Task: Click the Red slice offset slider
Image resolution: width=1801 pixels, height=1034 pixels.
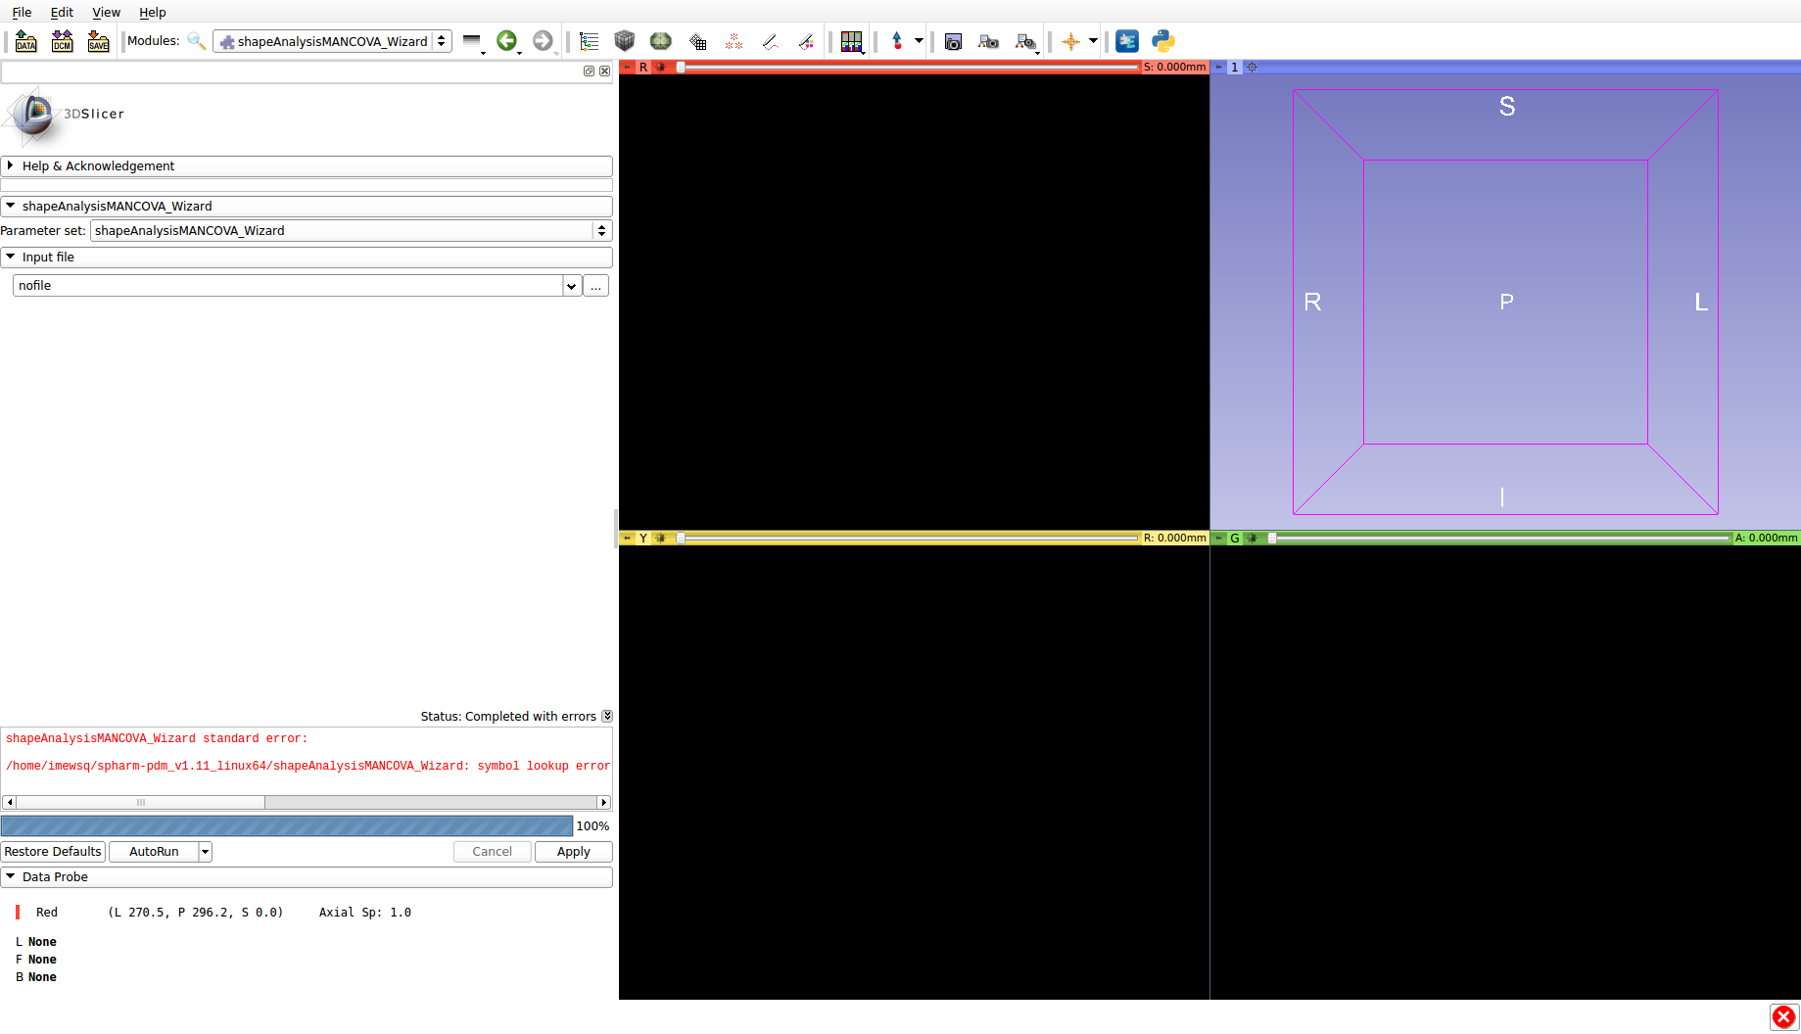Action: [911, 68]
